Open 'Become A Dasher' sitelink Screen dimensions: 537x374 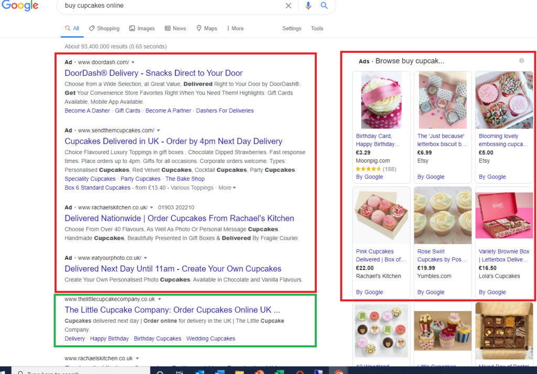88,111
